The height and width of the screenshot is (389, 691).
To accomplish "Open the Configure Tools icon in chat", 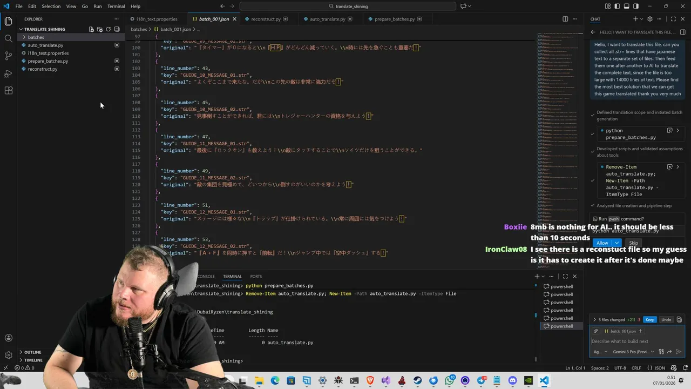I will pos(661,352).
